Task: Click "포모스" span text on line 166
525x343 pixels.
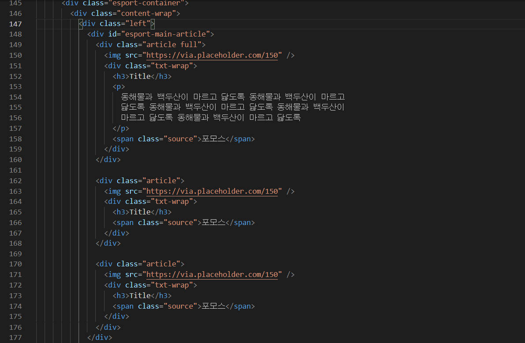Action: [213, 222]
